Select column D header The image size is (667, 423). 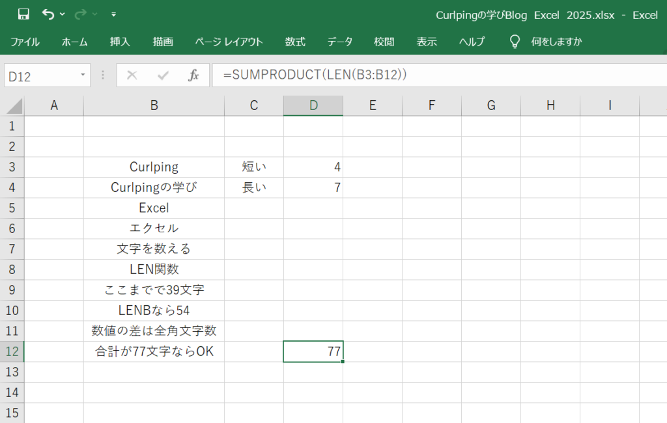coord(313,106)
